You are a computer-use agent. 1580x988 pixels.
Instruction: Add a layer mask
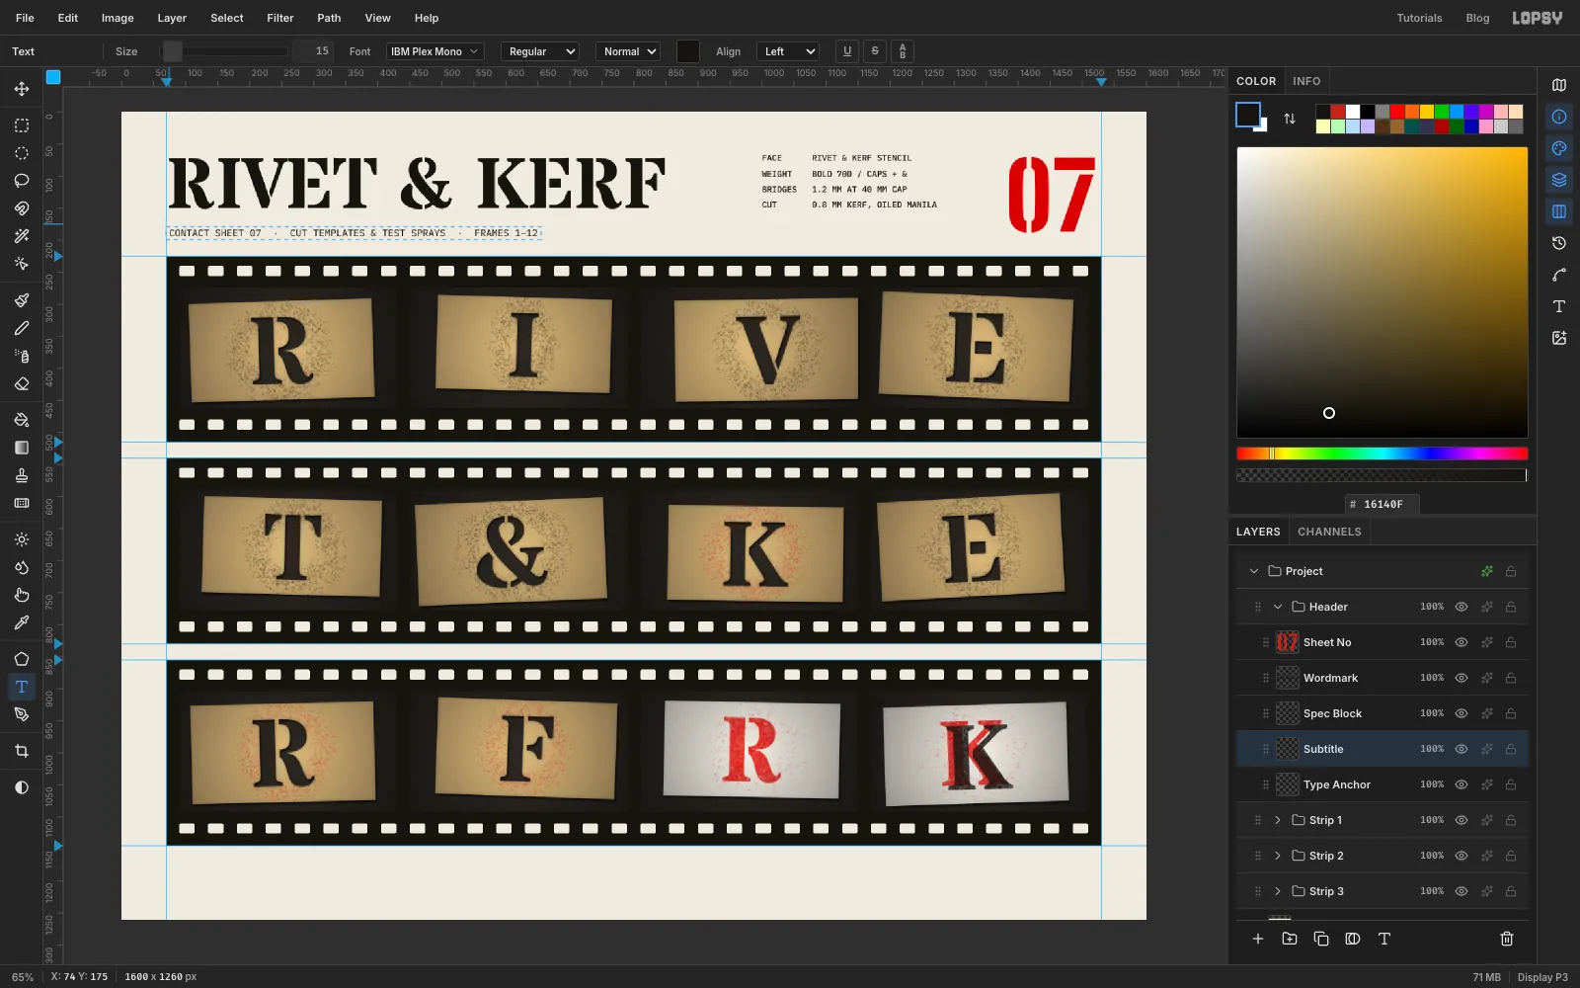tap(1353, 939)
